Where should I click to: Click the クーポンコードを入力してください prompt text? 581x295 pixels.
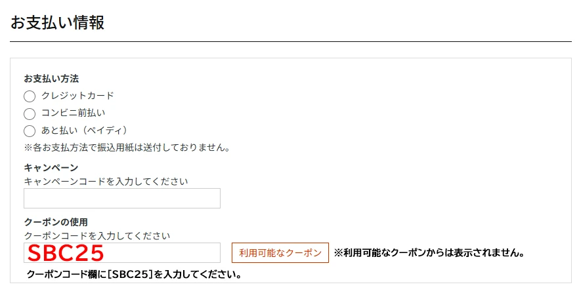point(97,235)
